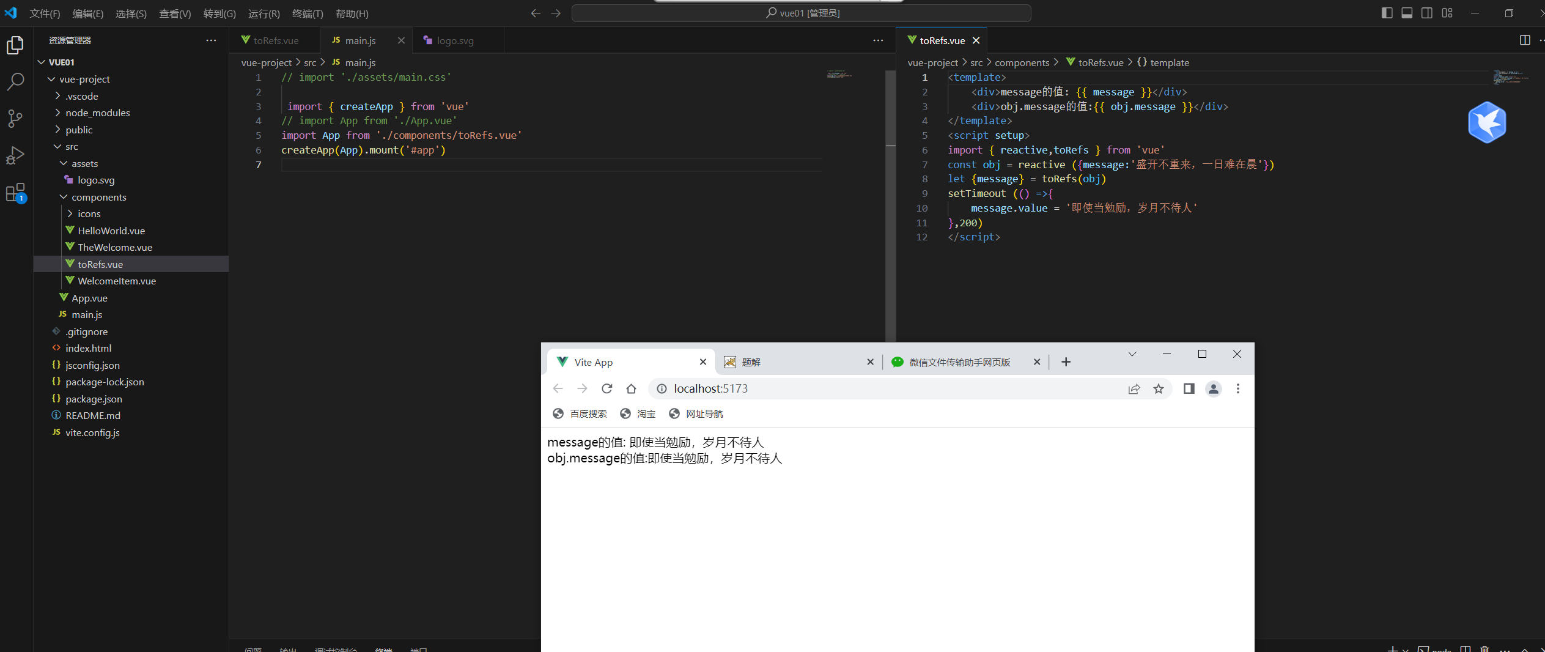The height and width of the screenshot is (652, 1545).
Task: Open new tab in Chrome
Action: tap(1066, 362)
